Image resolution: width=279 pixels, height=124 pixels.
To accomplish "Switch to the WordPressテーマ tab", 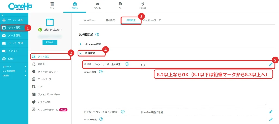I will pyautogui.click(x=151, y=20).
